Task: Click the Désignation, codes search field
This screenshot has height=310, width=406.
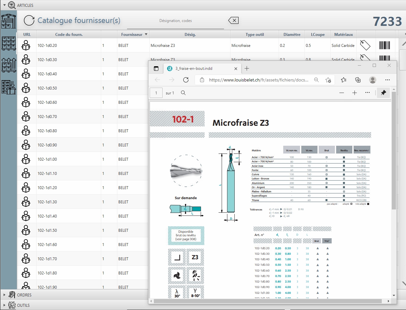Action: [x=176, y=21]
